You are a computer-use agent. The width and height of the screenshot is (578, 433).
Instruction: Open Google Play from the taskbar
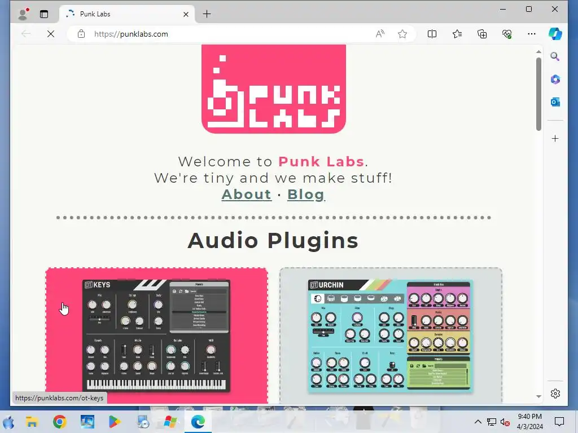click(114, 422)
